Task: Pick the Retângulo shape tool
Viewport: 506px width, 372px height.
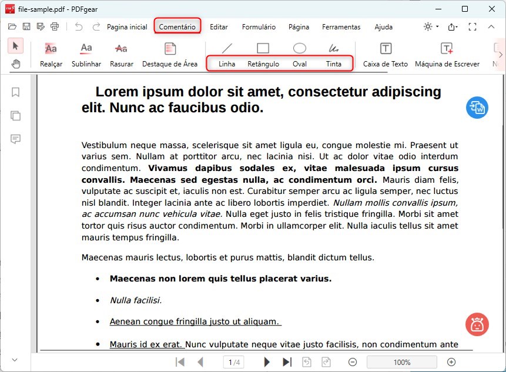Action: [x=263, y=54]
